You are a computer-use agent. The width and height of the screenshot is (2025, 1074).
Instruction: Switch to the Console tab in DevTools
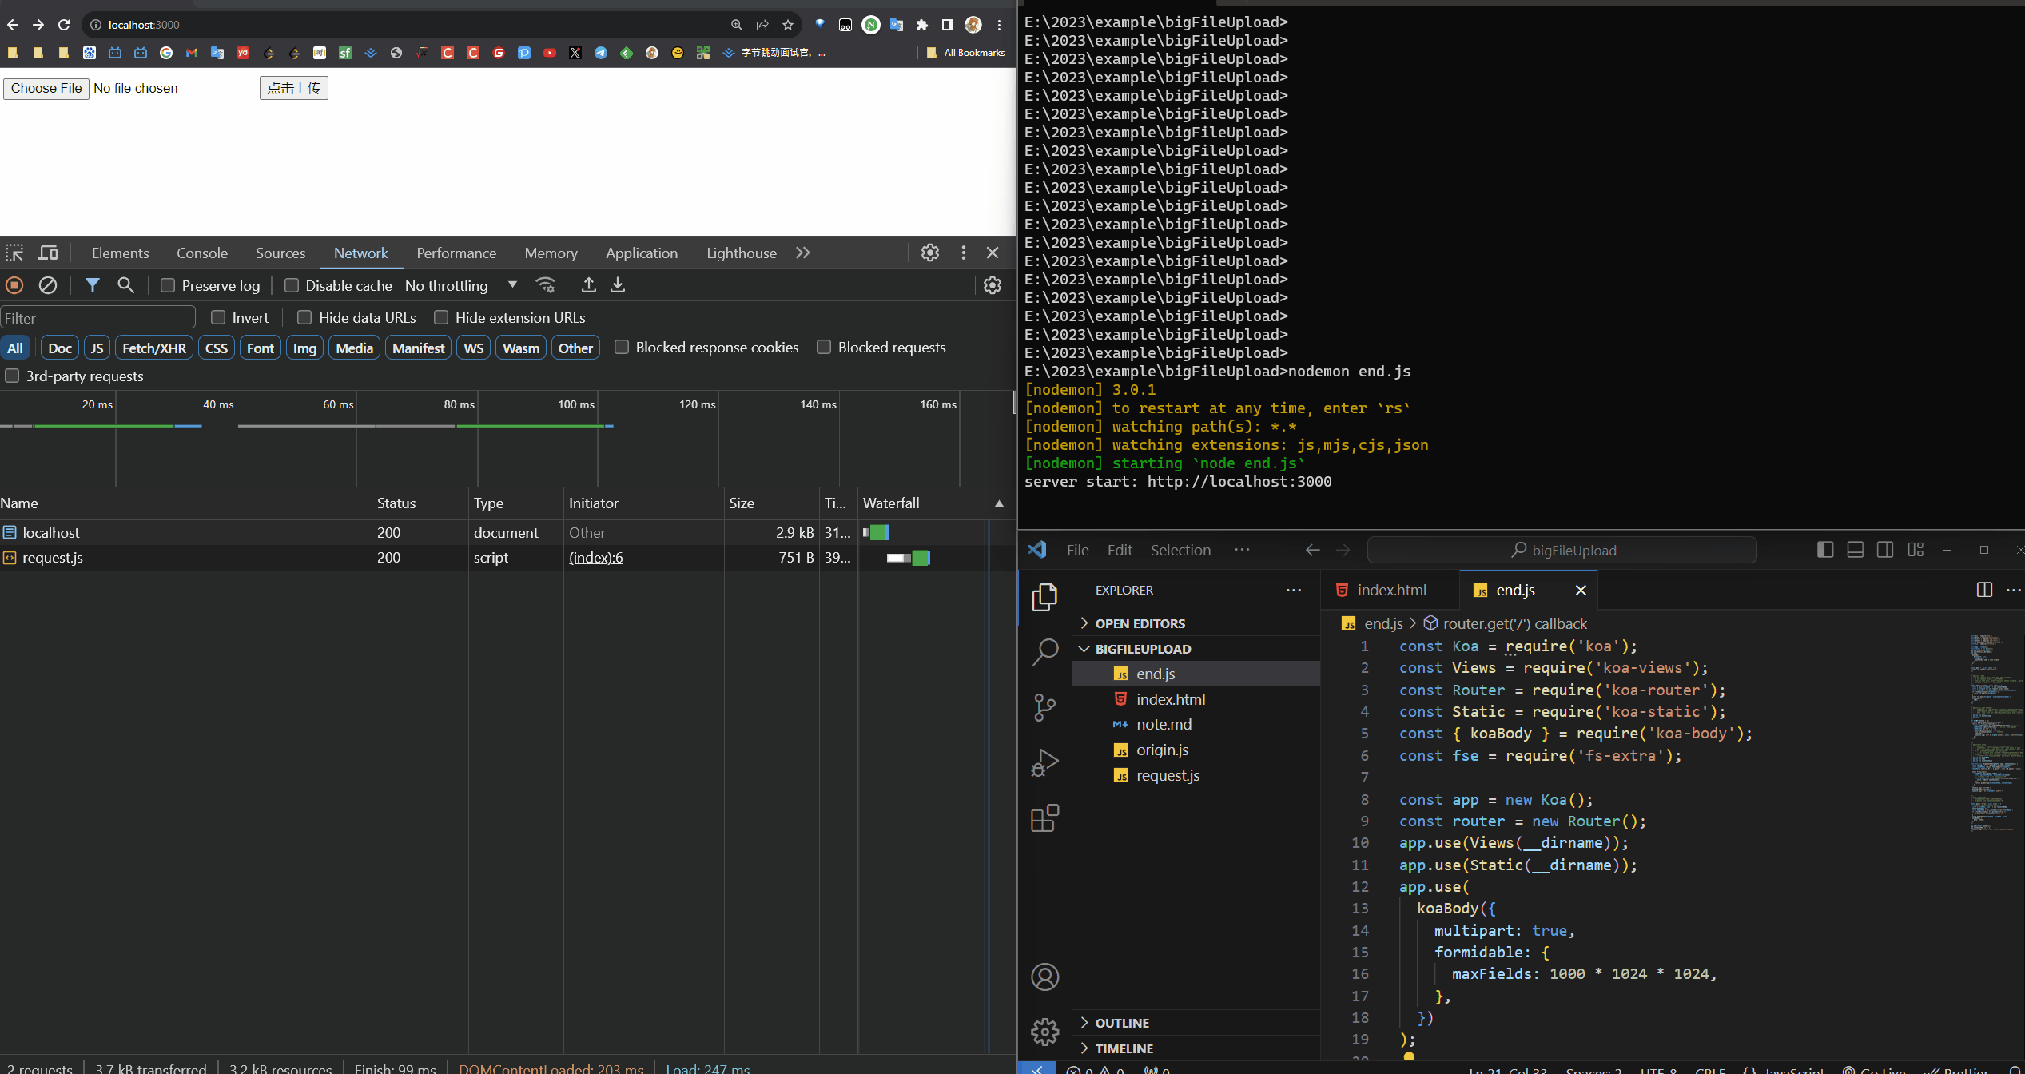[202, 253]
